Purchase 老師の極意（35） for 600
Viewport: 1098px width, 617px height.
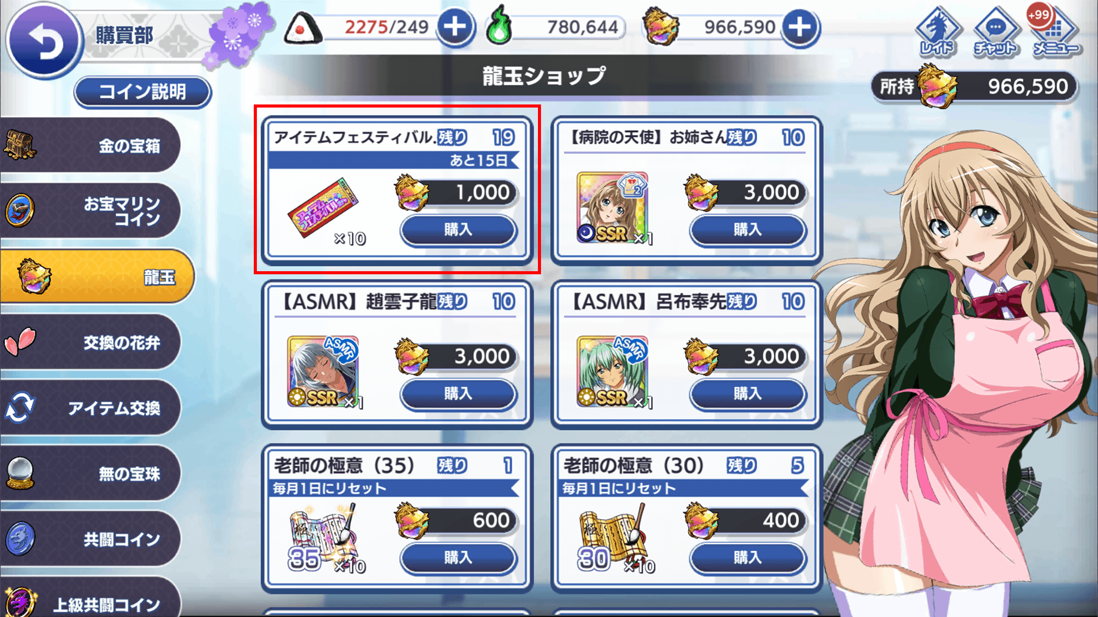(x=458, y=558)
